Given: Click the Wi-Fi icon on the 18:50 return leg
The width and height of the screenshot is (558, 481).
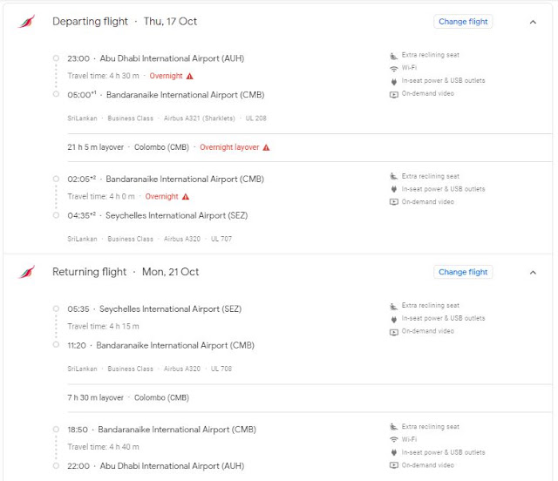Looking at the screenshot, I should click(x=393, y=439).
